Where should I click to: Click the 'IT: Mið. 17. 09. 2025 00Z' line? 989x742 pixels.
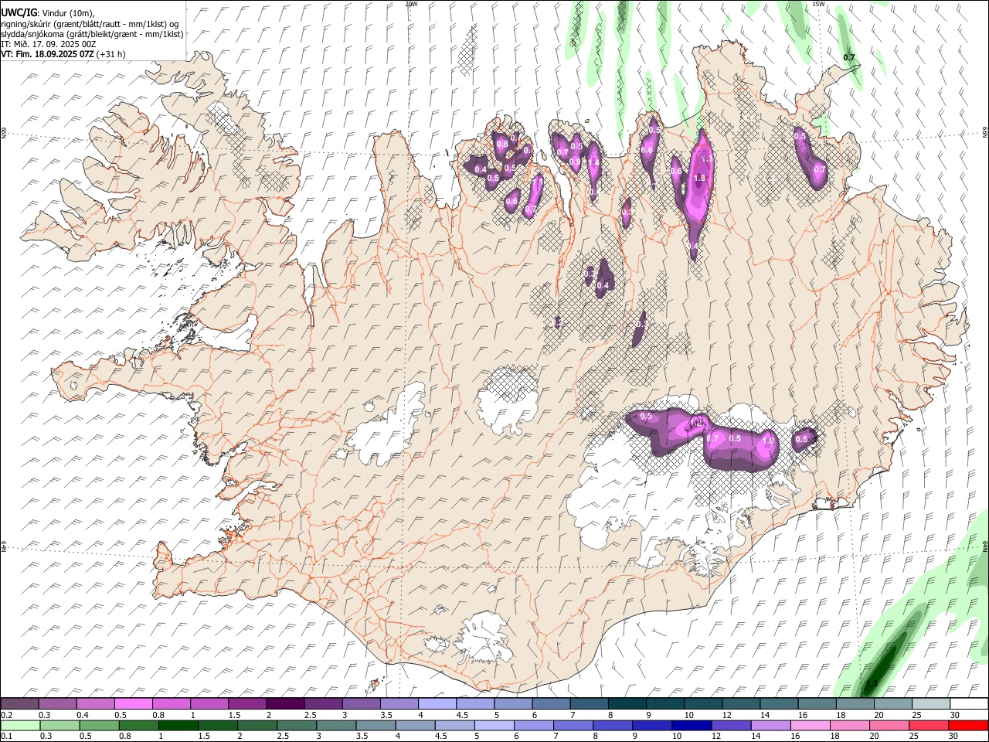(49, 44)
